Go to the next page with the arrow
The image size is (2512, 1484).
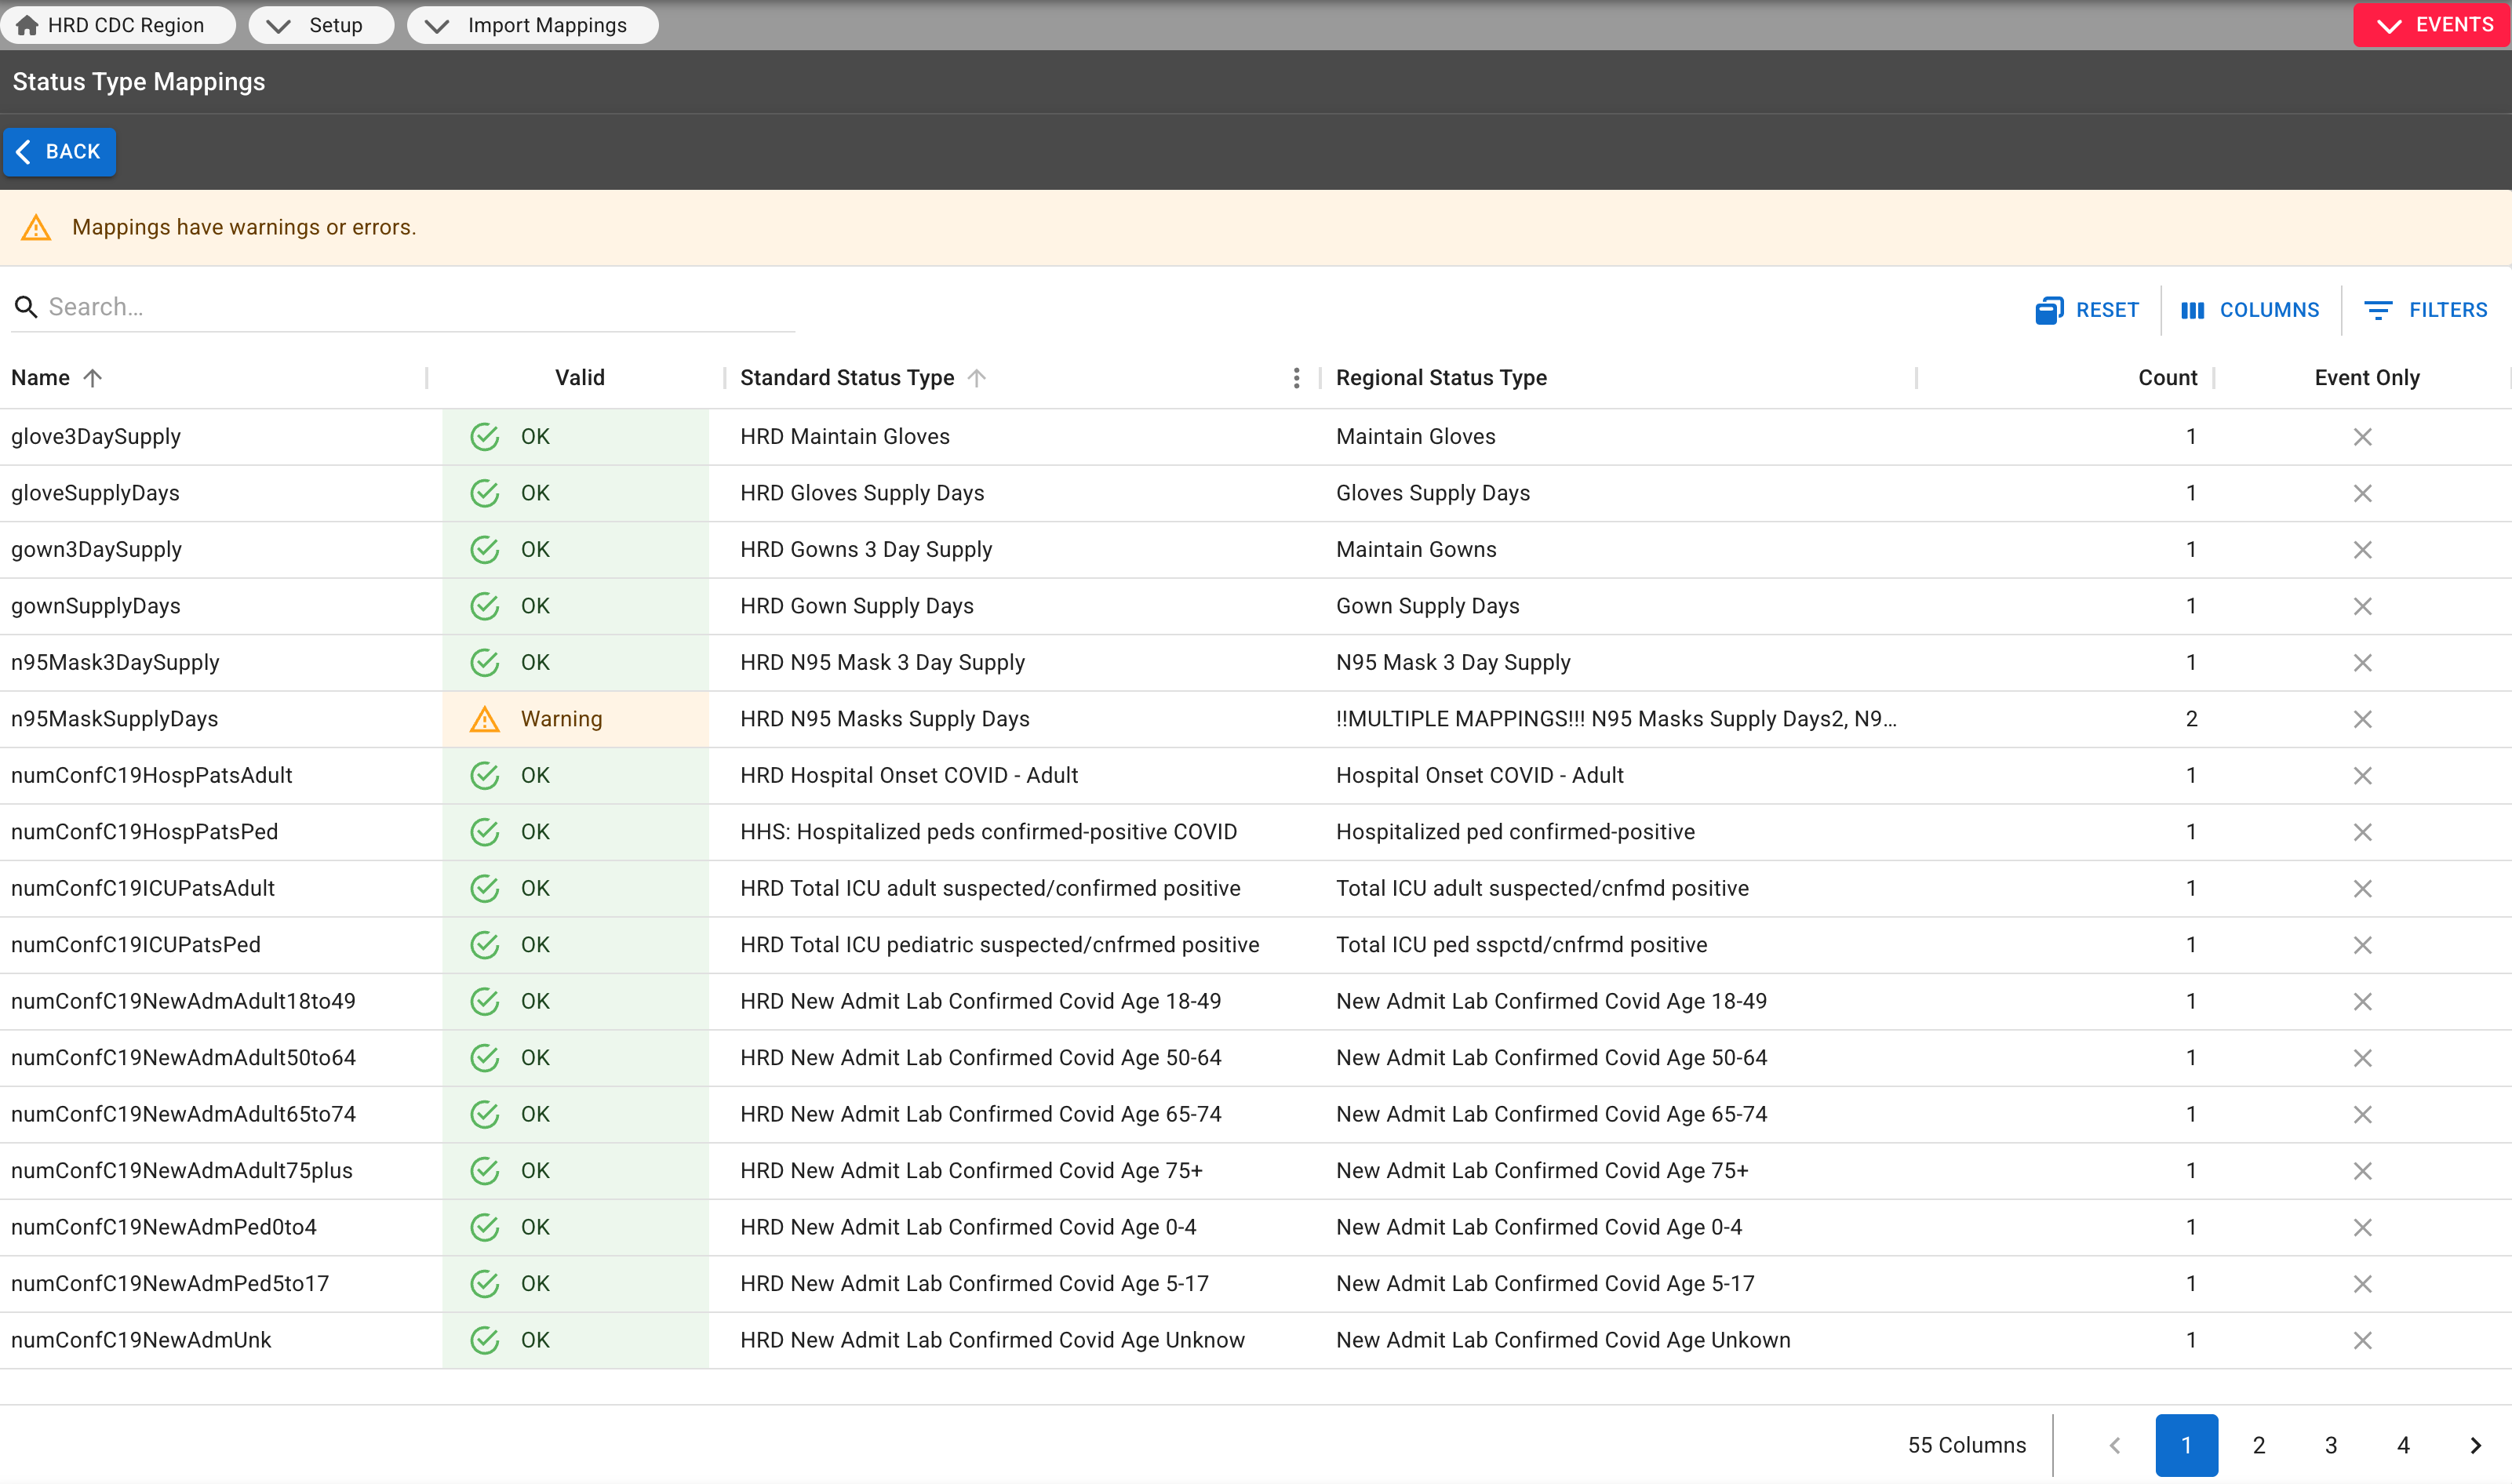(2475, 1445)
